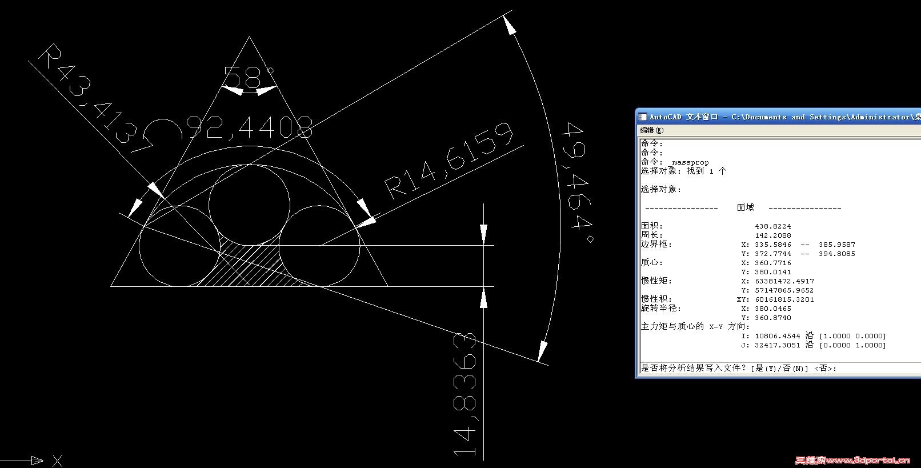This screenshot has width=921, height=468.
Task: Click the vector [0.0000 1.0000]
Action: tap(852, 345)
